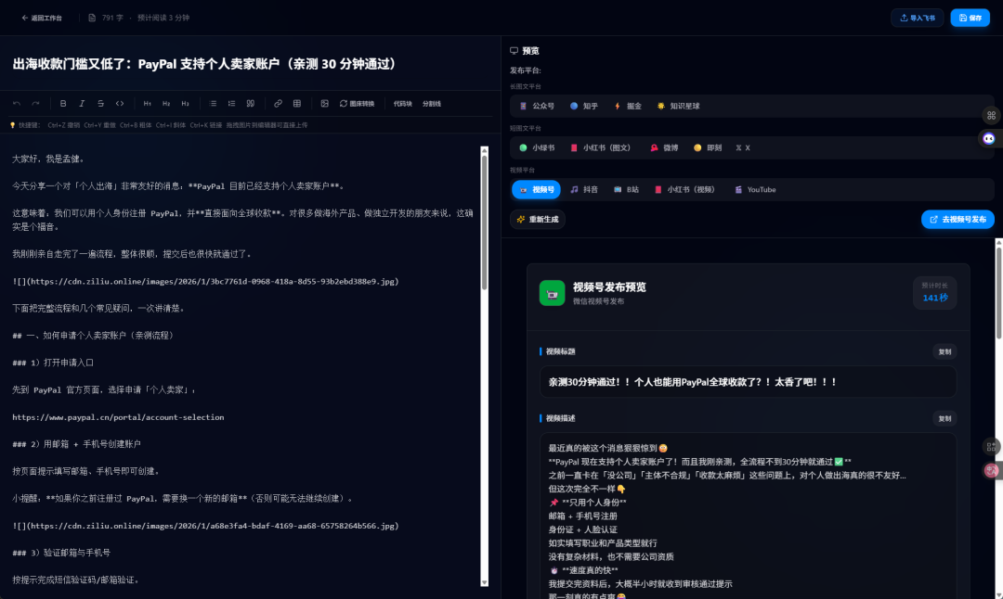Screen dimensions: 1003x599
Task: Click the first image markdown link line
Action: pos(205,281)
